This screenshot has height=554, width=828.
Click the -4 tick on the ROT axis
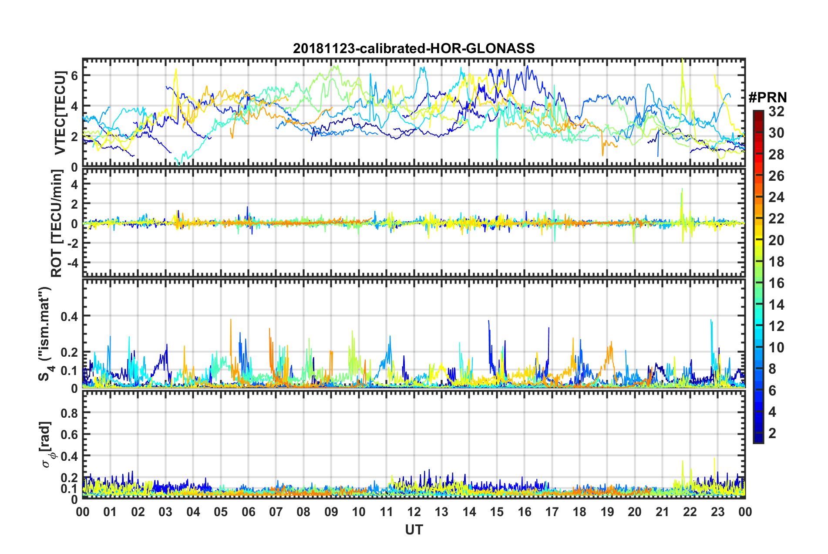(x=72, y=263)
